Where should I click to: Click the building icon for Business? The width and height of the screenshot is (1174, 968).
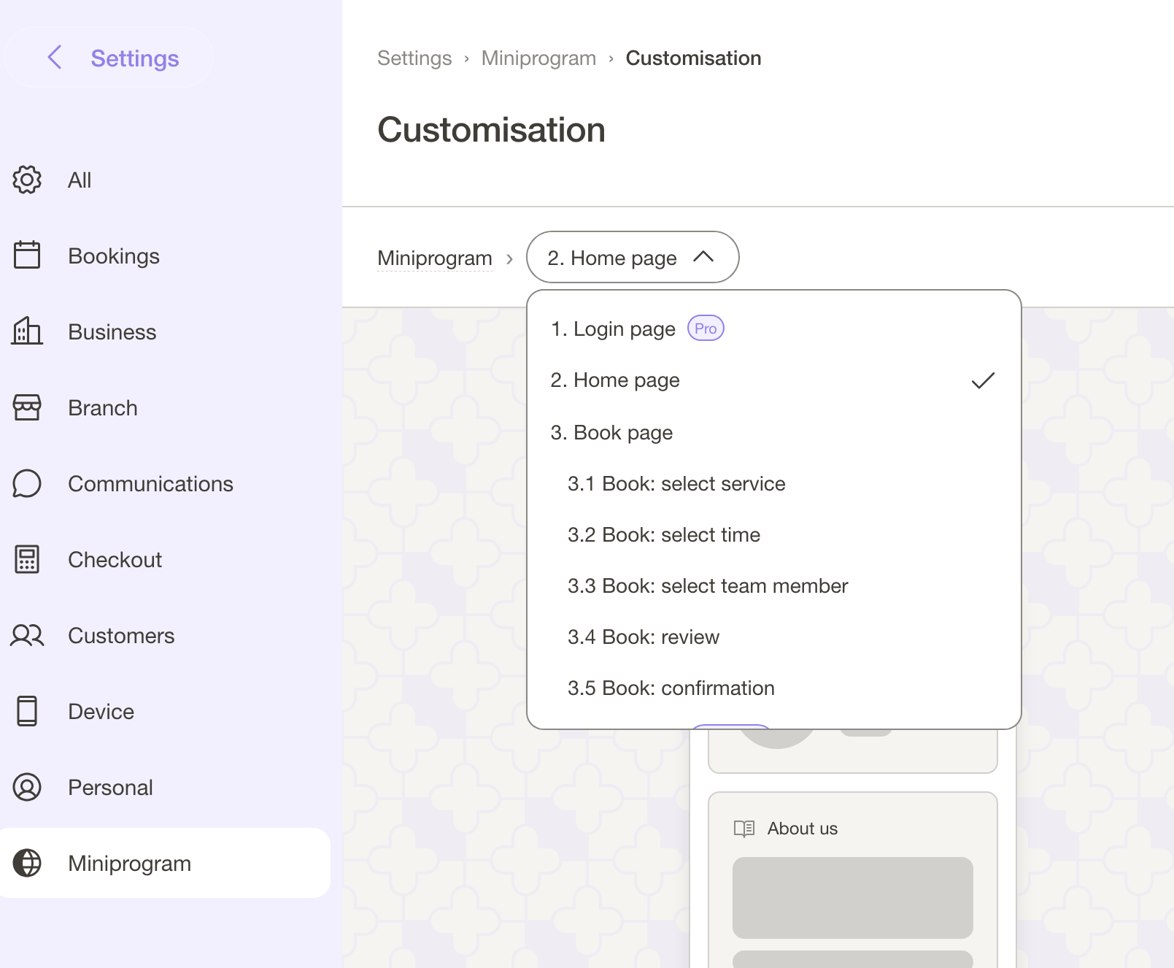tap(27, 331)
